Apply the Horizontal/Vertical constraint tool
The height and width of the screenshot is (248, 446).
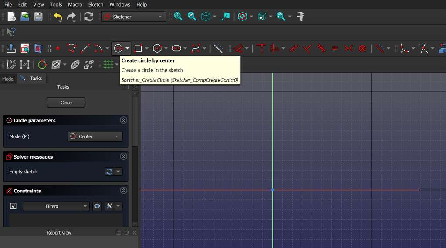point(274,48)
